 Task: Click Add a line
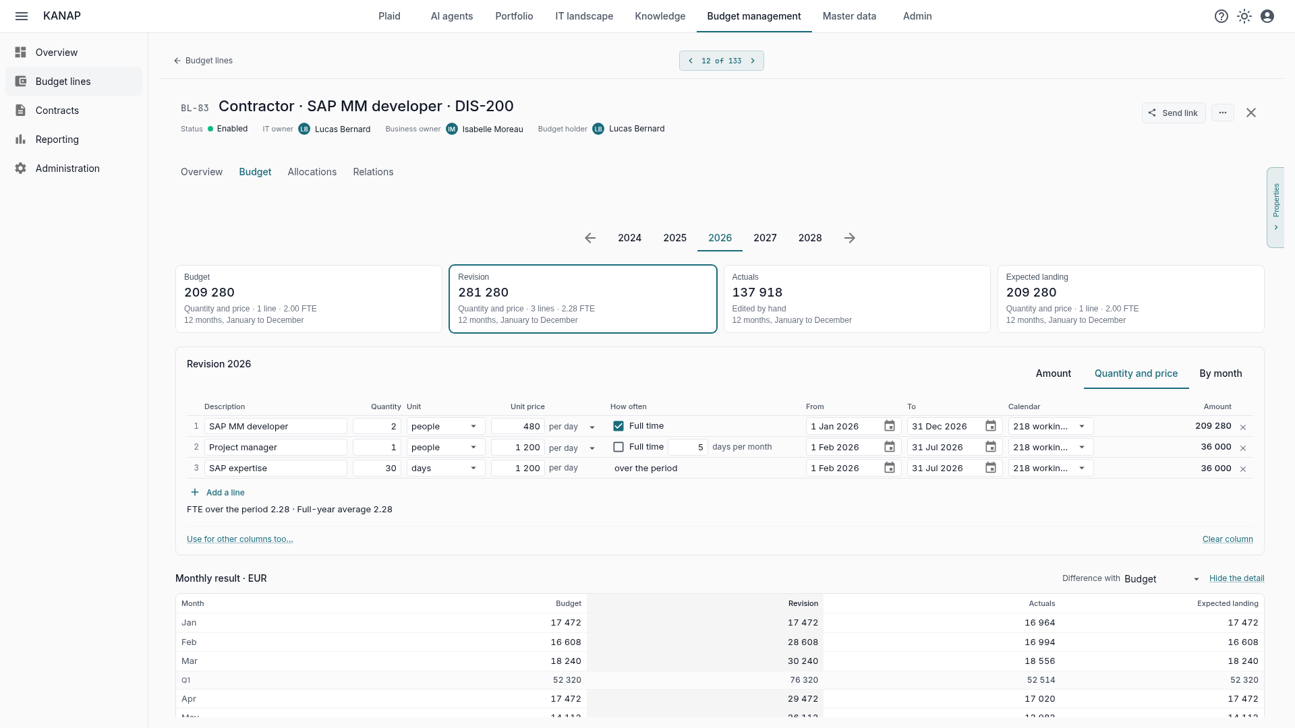pyautogui.click(x=218, y=493)
